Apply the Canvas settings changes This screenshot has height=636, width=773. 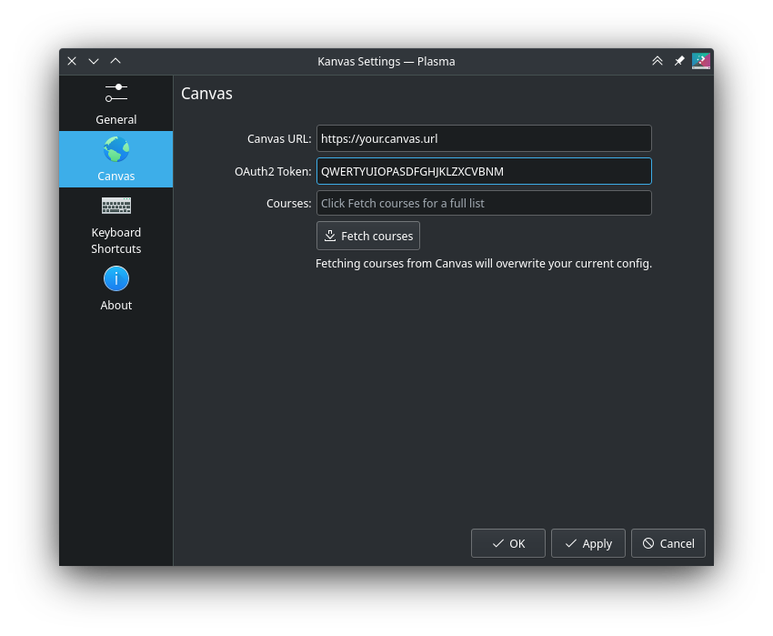(587, 543)
